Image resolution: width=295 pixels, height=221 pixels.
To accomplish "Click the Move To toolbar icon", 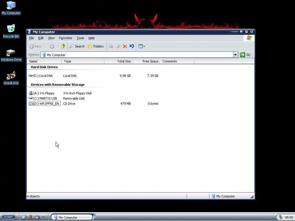I will coord(111,46).
